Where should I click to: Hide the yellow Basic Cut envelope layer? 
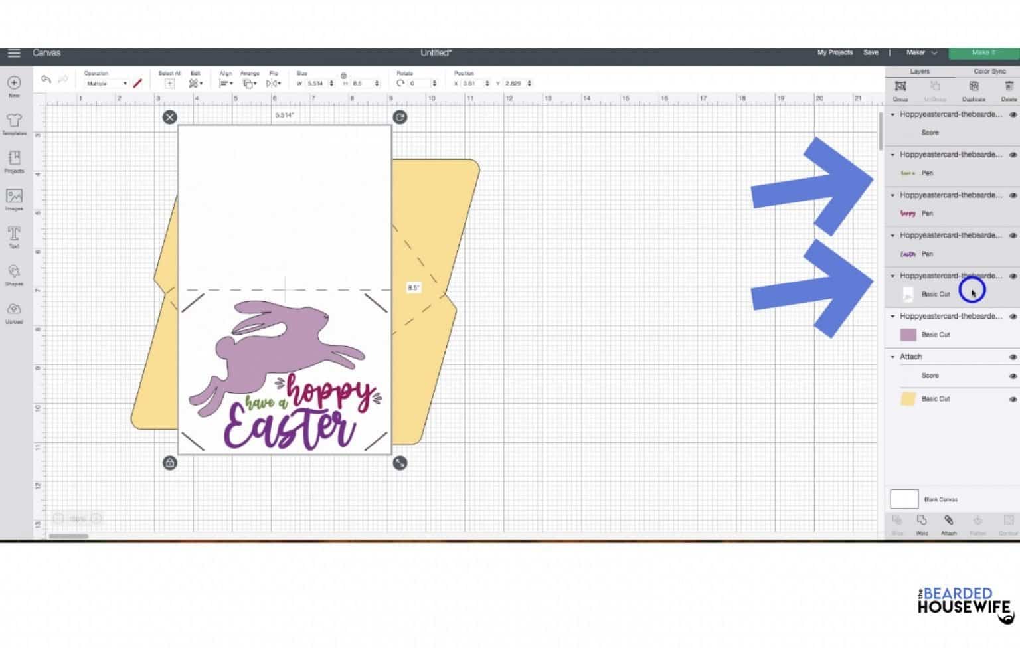[1013, 400]
